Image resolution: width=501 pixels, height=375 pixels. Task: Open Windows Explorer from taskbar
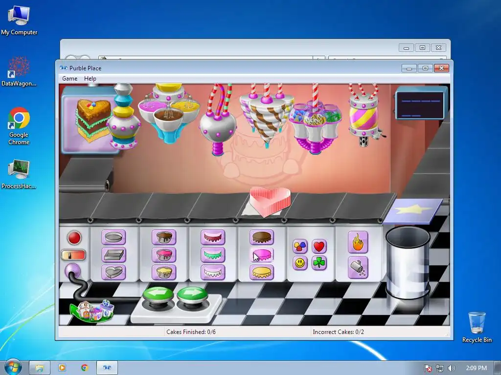coord(40,368)
